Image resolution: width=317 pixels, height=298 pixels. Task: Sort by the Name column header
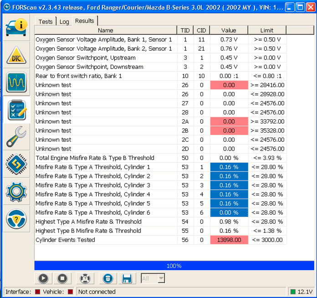(x=106, y=31)
